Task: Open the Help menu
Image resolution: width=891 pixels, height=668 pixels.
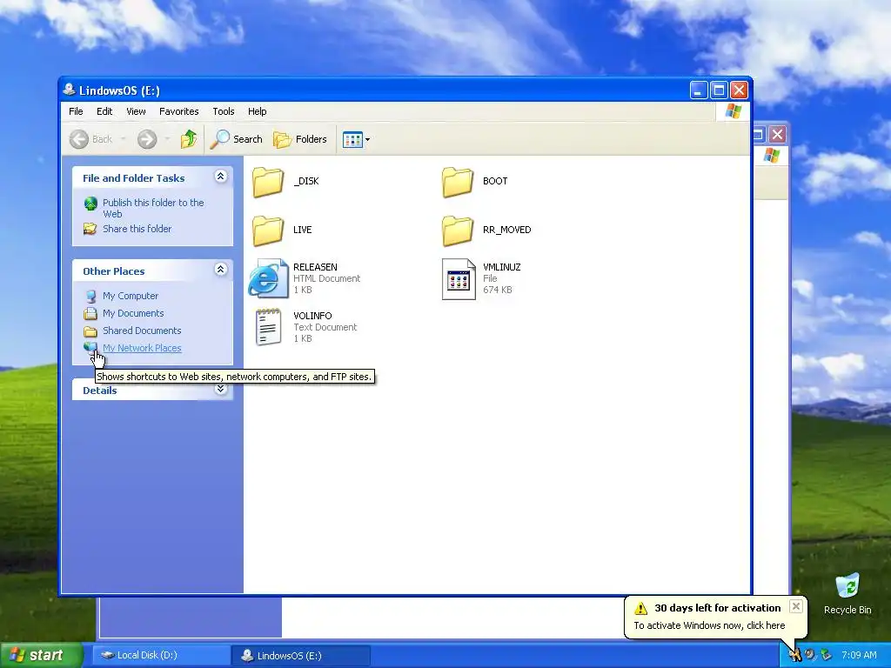Action: (257, 111)
